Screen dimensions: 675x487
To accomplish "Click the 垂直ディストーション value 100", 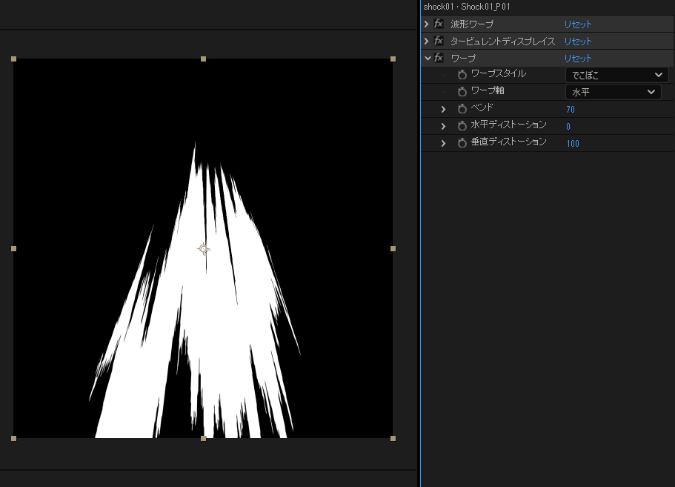I will (x=573, y=144).
